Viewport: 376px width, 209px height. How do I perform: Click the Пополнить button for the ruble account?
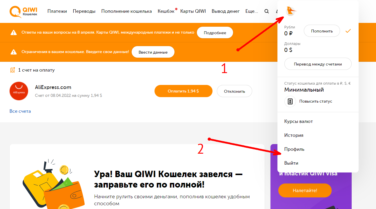(322, 31)
